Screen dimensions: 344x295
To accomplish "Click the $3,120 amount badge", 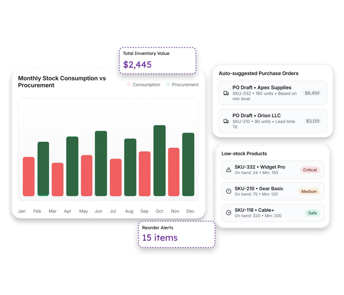I will (313, 121).
